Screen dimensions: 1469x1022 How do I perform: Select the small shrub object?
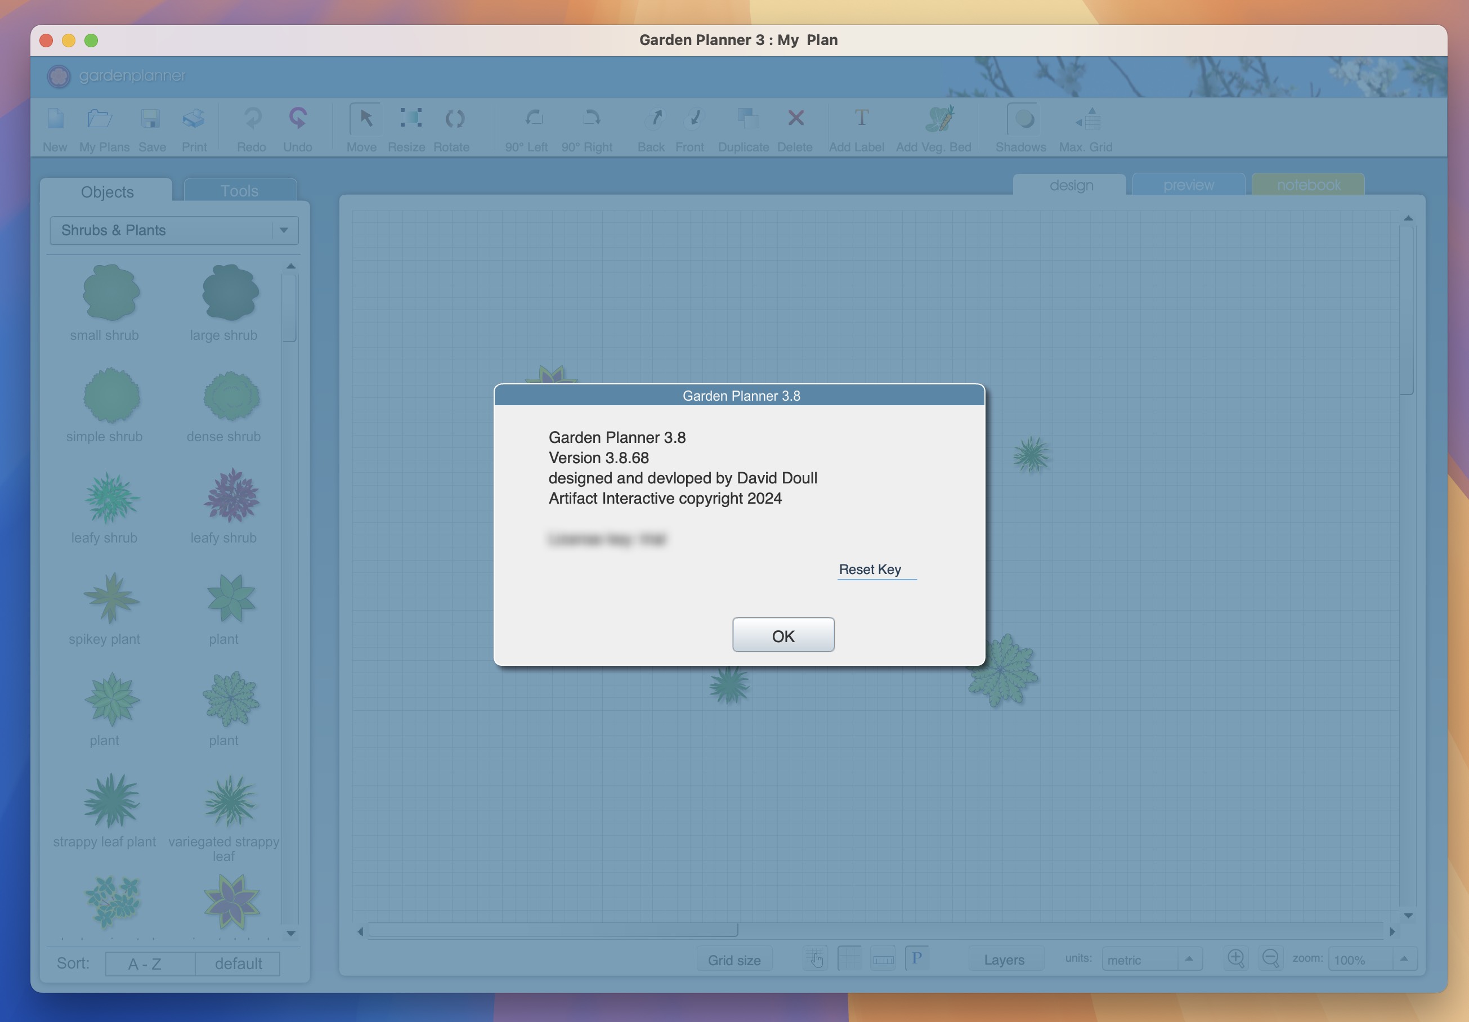(x=111, y=292)
